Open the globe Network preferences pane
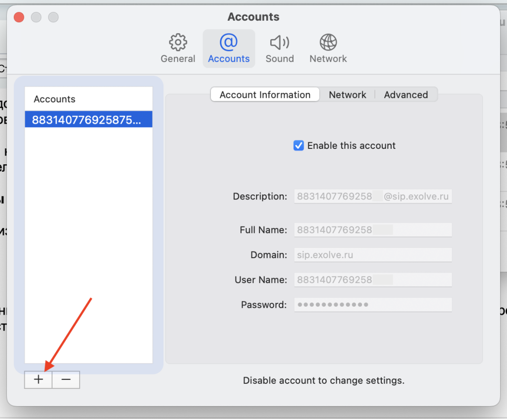 328,48
